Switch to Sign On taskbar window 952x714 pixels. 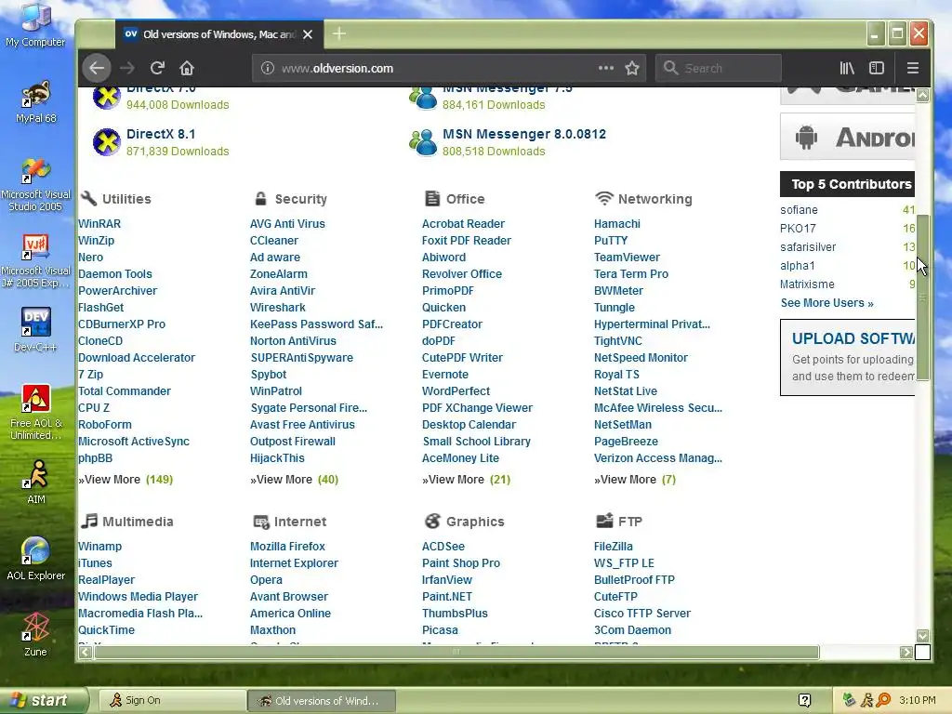coord(171,701)
